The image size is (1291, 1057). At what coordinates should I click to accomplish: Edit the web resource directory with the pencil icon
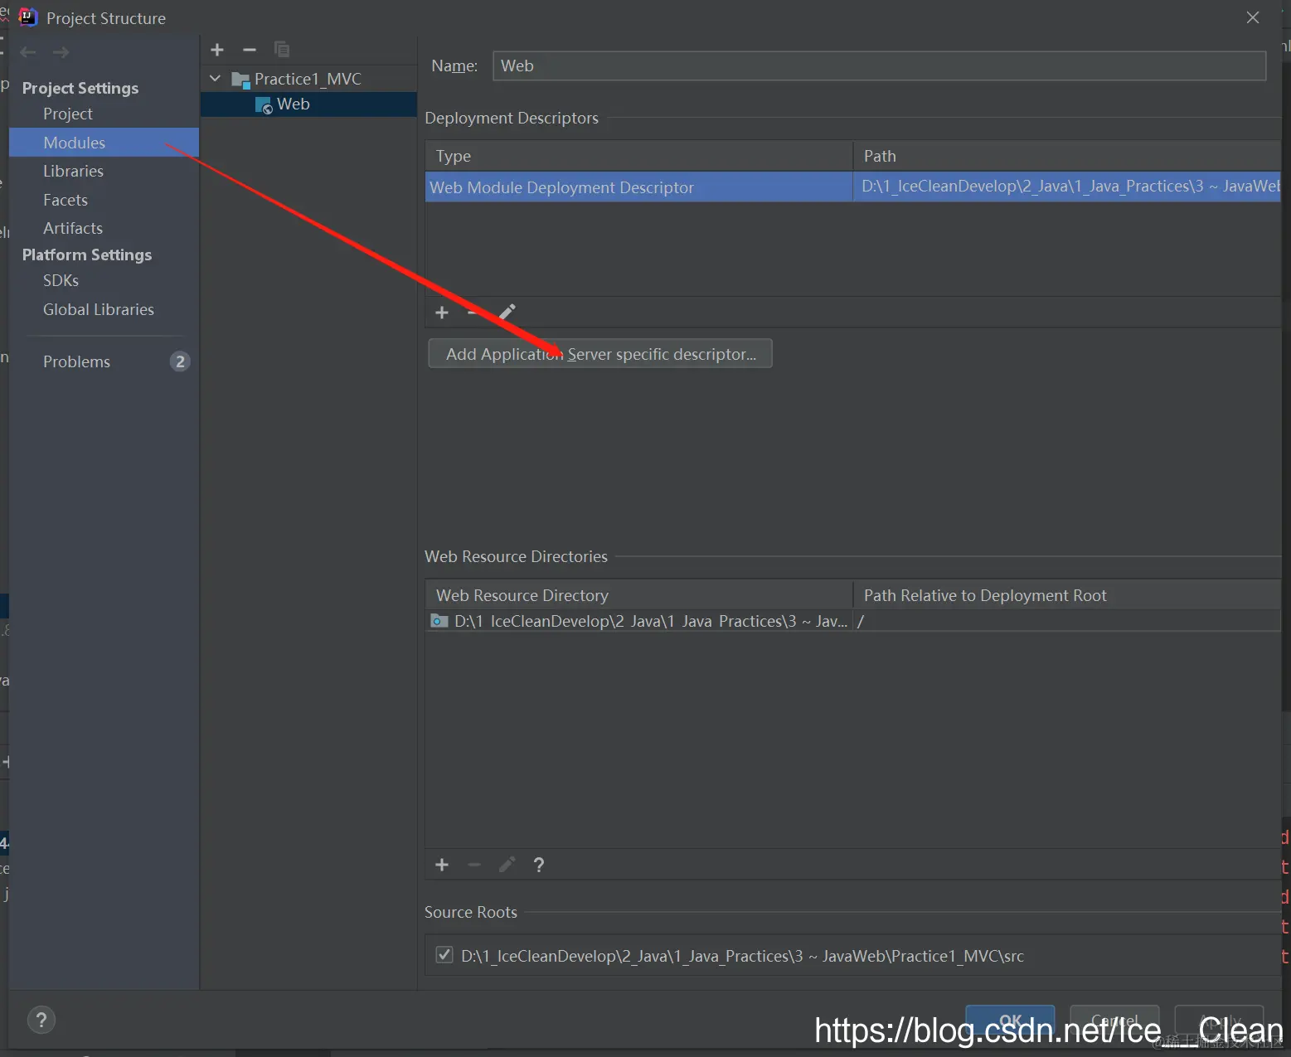(507, 865)
